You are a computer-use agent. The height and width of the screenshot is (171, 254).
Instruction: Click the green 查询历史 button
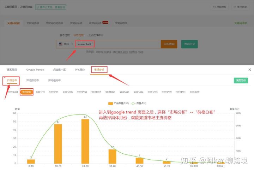(x=189, y=44)
